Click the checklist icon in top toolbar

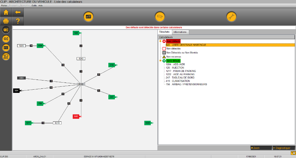pyautogui.click(x=88, y=17)
